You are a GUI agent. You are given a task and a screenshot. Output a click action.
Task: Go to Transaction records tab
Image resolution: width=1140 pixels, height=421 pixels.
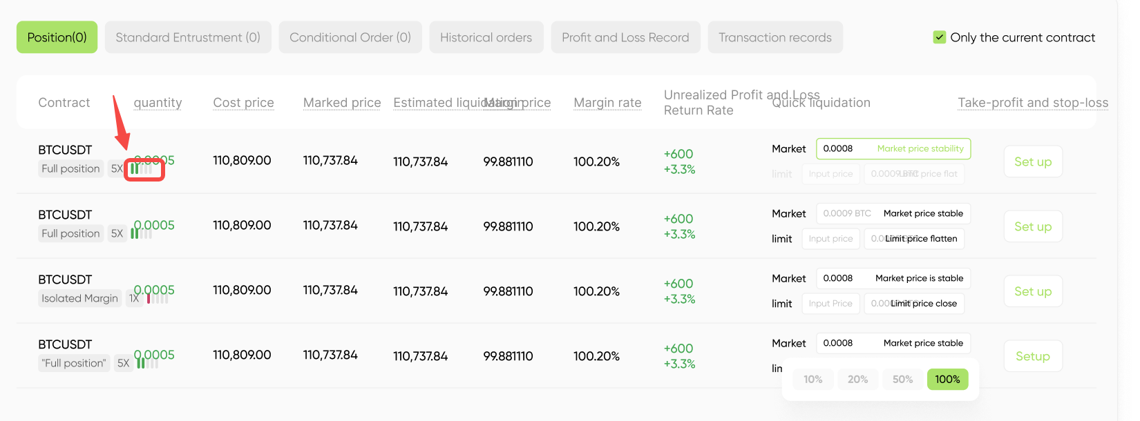pyautogui.click(x=775, y=37)
